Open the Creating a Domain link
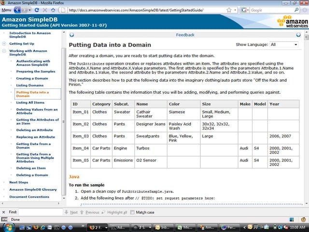 32,78
